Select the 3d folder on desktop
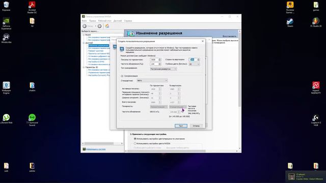326x183 pixels. click(x=32, y=22)
